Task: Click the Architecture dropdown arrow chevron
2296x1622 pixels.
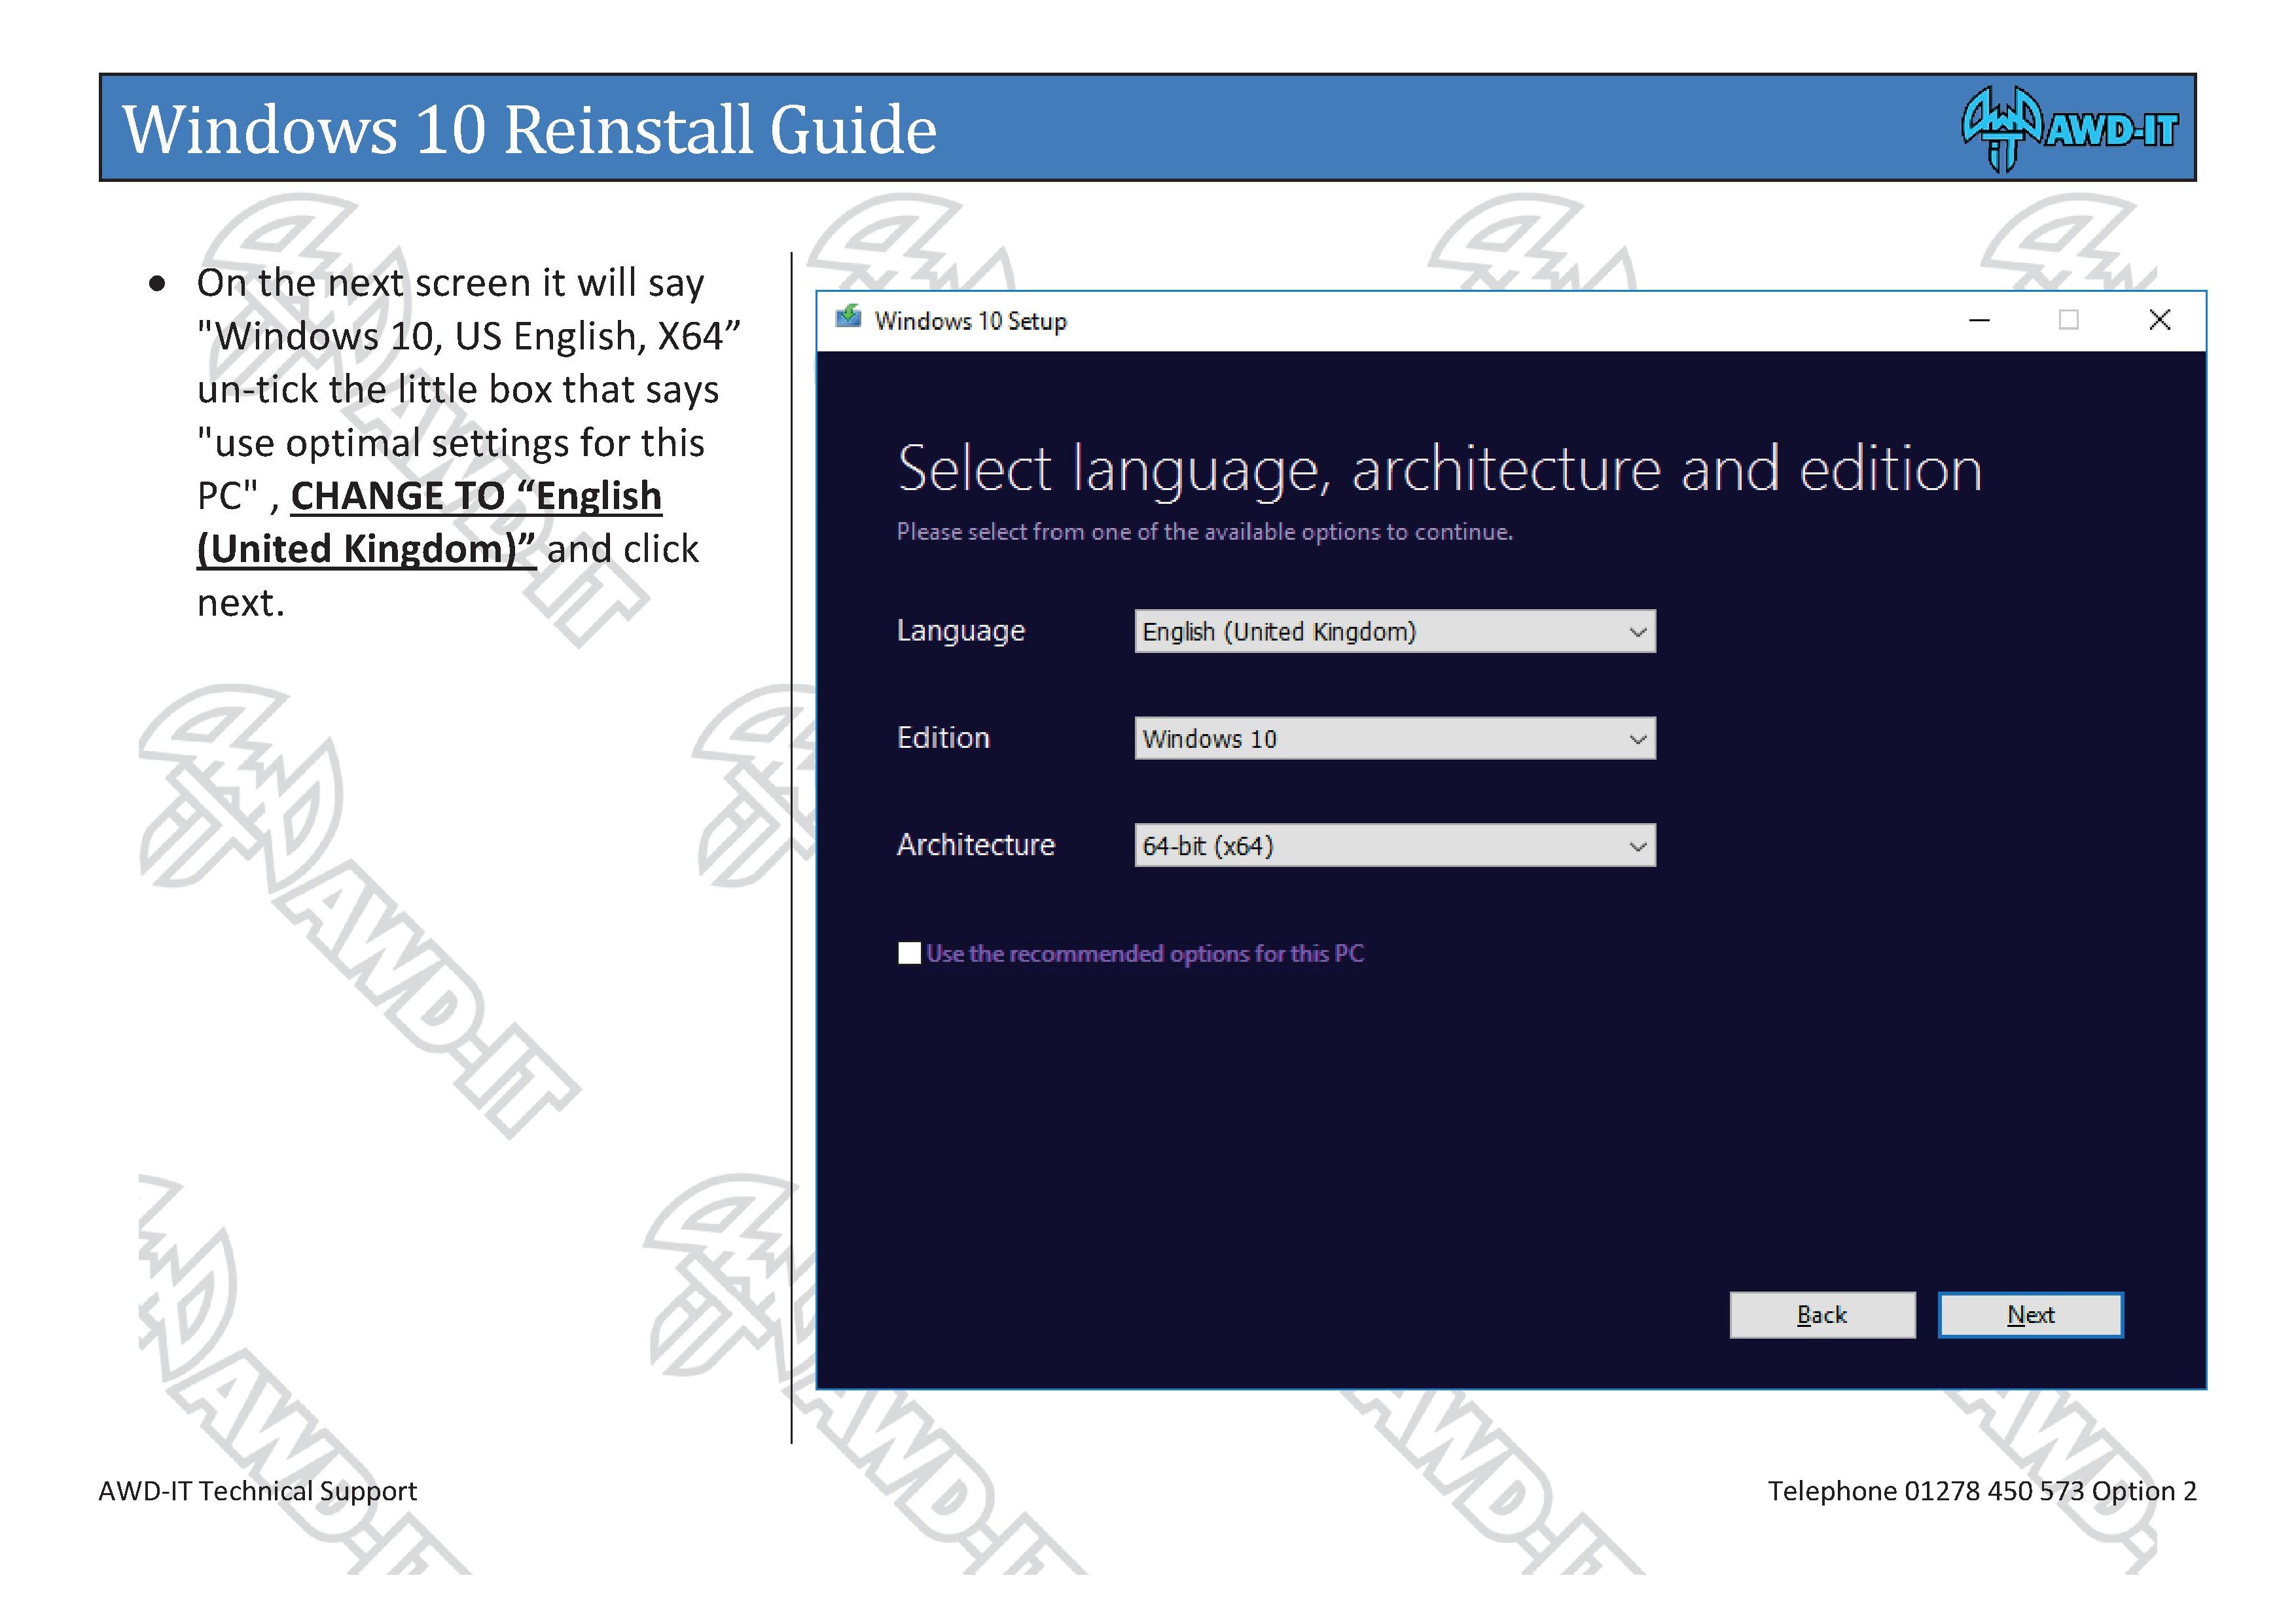Action: tap(1638, 847)
